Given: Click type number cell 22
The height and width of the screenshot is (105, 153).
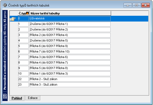Looking at the screenshot, I should [x=23, y=79].
